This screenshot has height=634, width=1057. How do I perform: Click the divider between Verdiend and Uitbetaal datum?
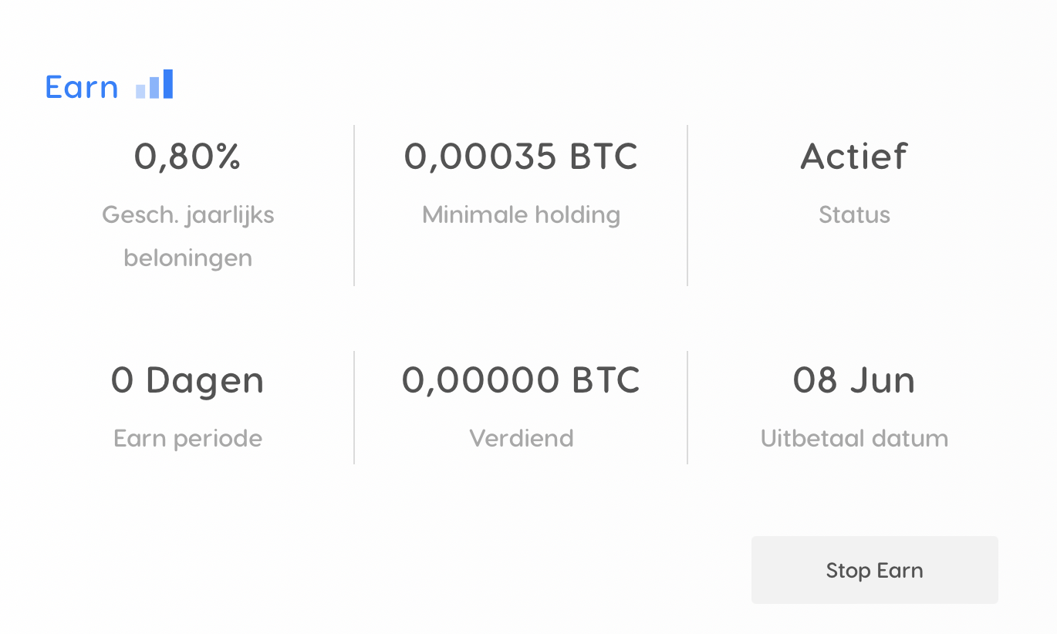[x=687, y=407]
